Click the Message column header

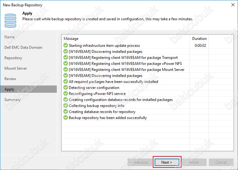click(71, 39)
